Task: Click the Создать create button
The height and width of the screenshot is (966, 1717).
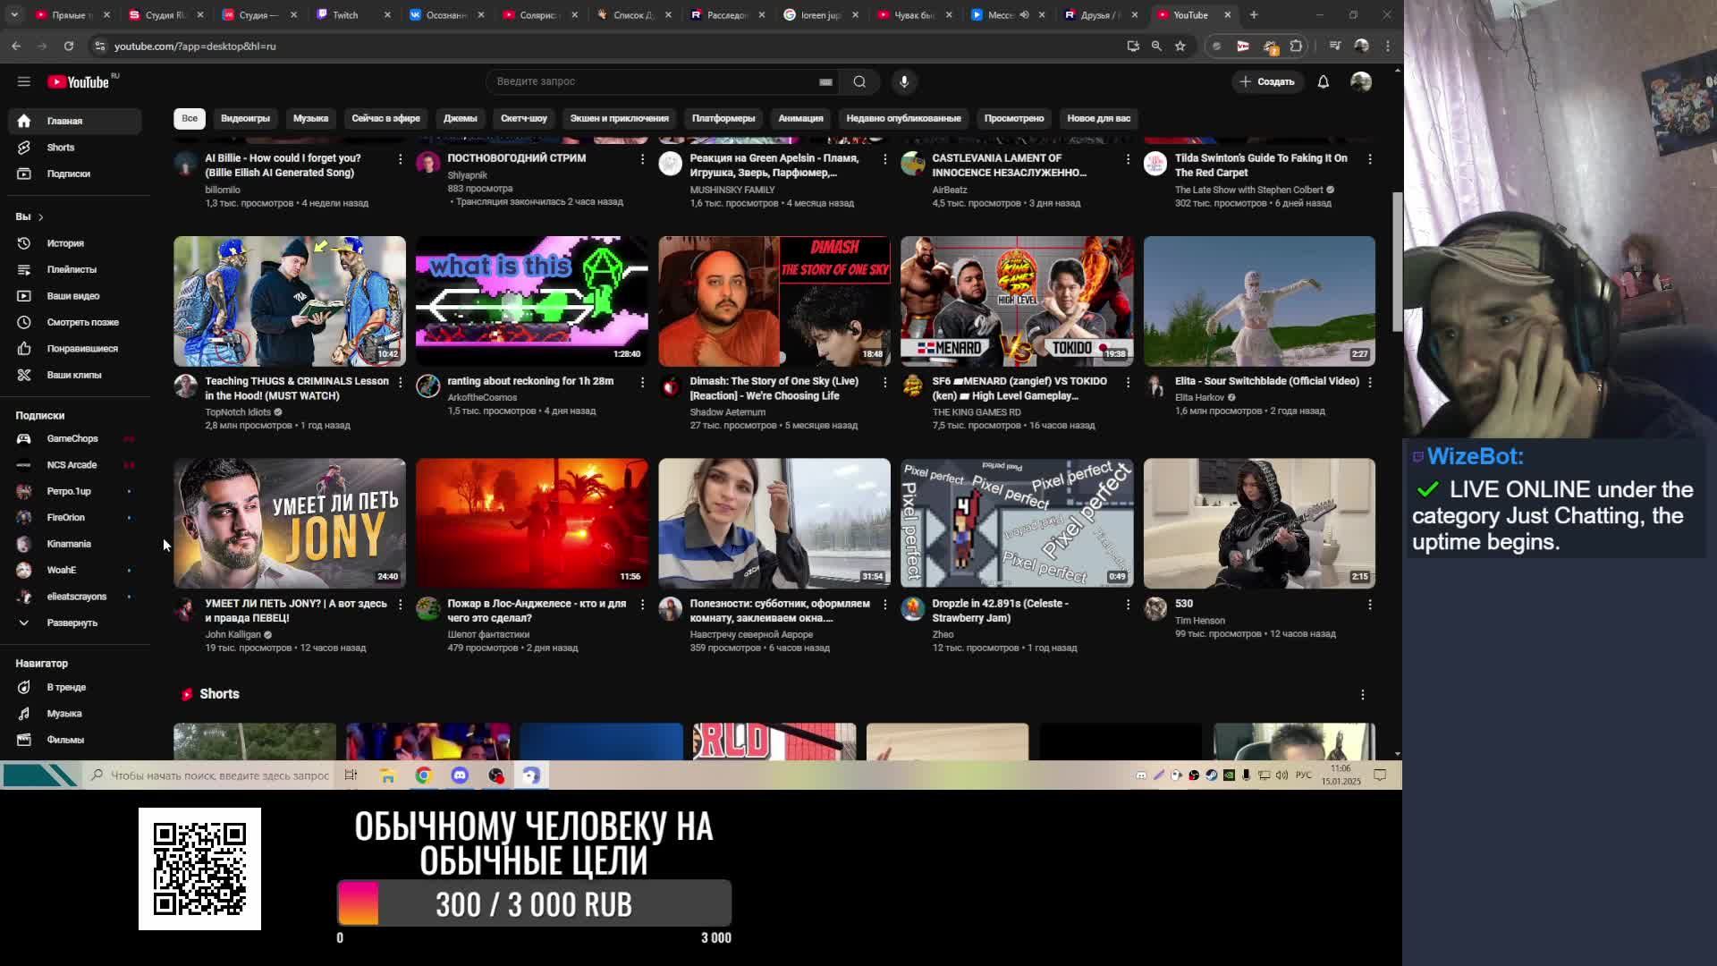Action: [1267, 81]
